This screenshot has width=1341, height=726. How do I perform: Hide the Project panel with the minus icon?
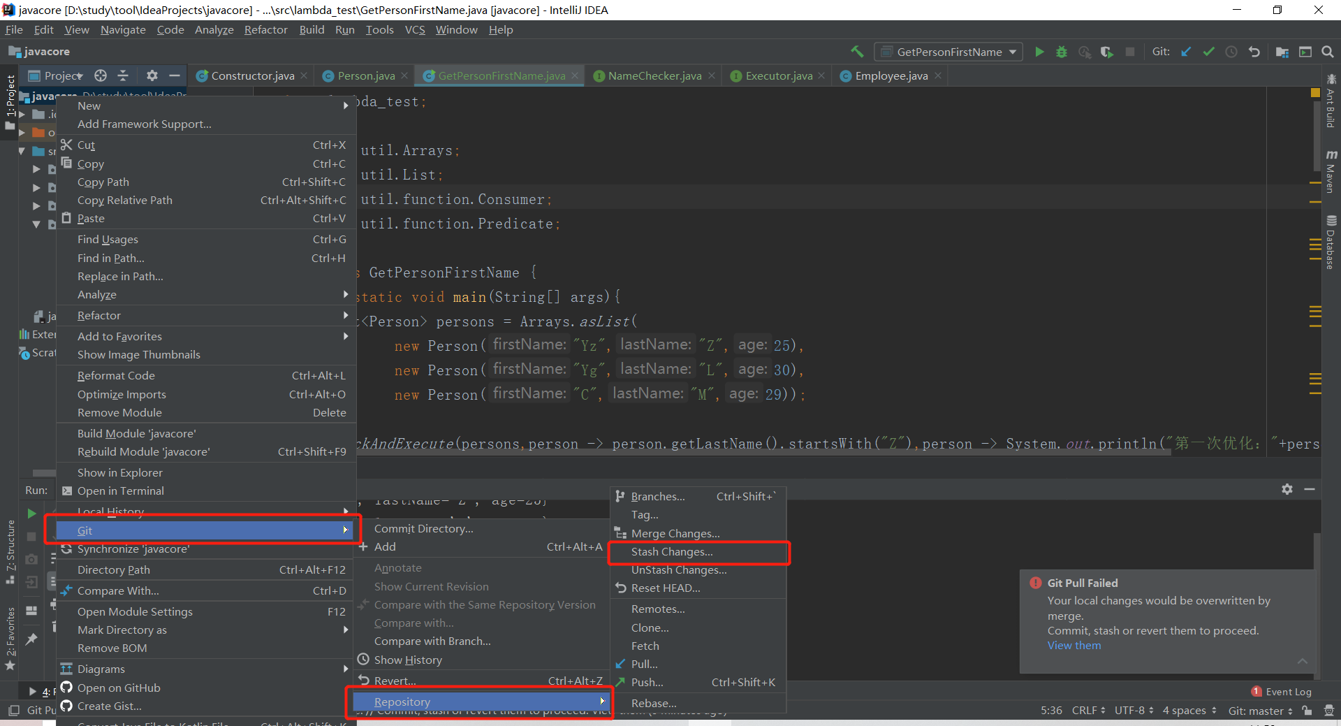click(x=175, y=75)
